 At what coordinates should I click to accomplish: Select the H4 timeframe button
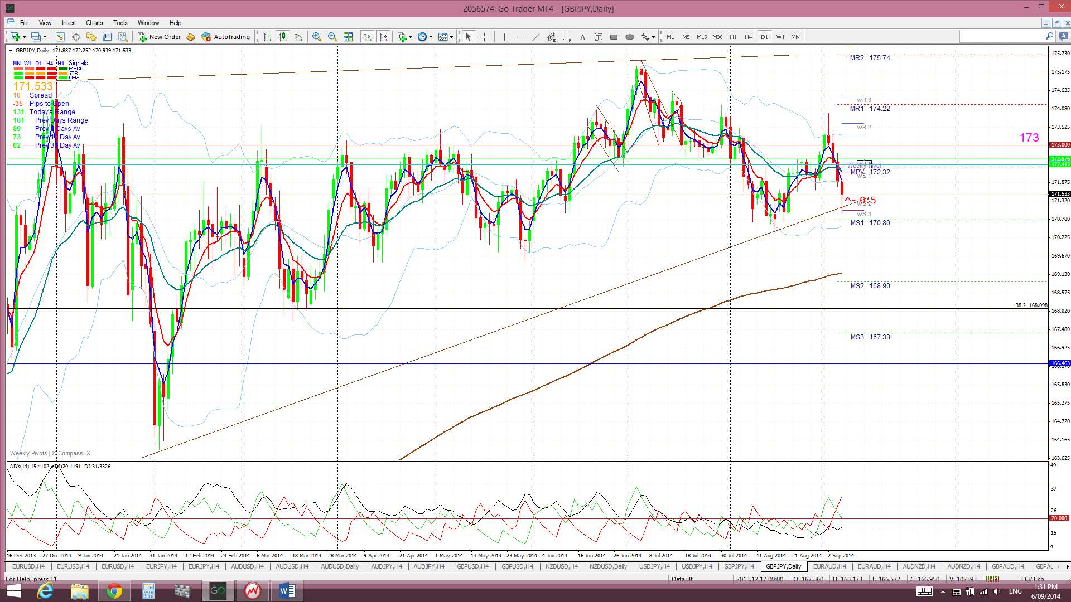click(x=748, y=37)
